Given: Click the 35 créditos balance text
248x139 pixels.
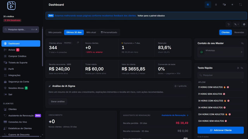Looking at the screenshot, I should 9,16.
